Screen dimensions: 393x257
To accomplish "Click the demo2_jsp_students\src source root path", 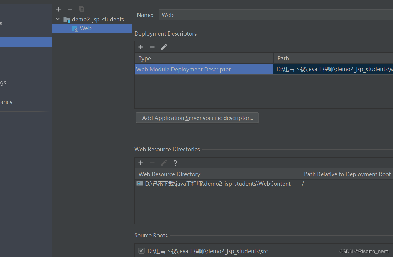I will 208,251.
